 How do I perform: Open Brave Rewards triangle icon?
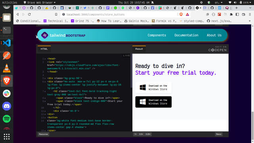pos(187,14)
